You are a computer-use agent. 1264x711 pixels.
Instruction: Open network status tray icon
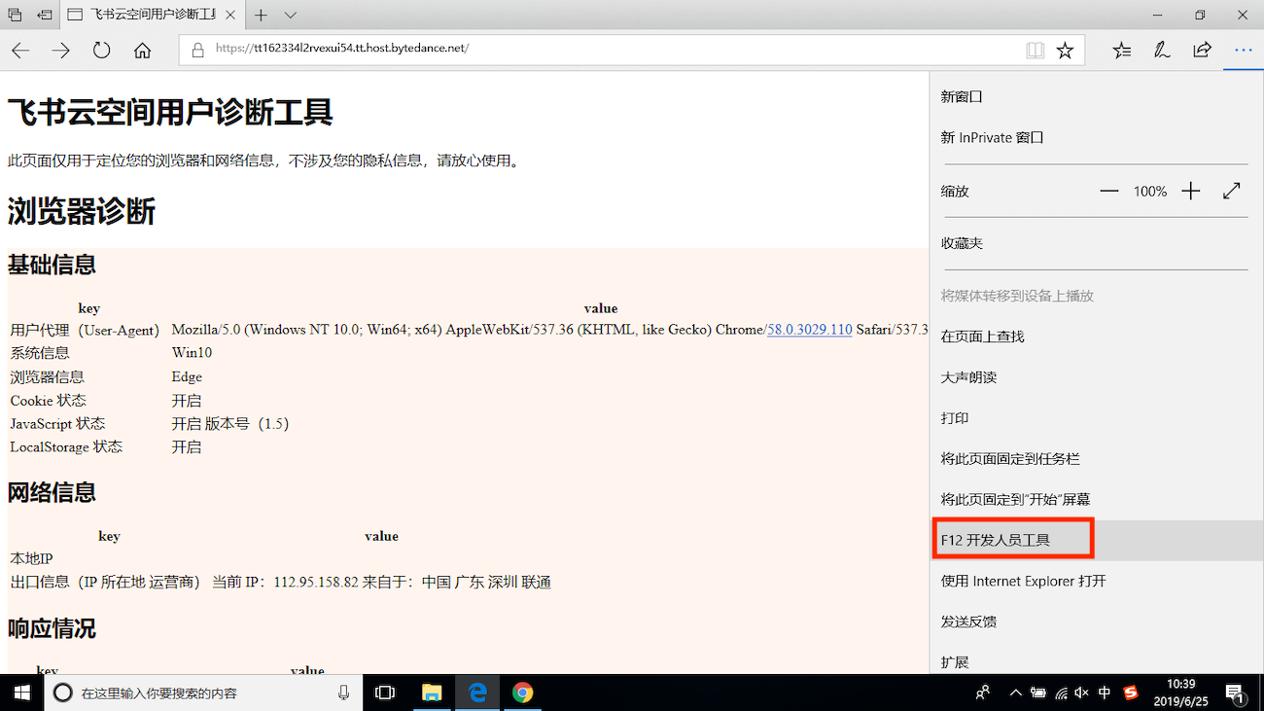click(1061, 693)
